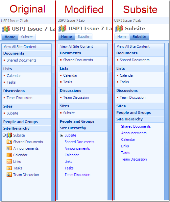Open Shared Documents under Documents in Subsite panel
Screen dimensions: 170x202
134,60
